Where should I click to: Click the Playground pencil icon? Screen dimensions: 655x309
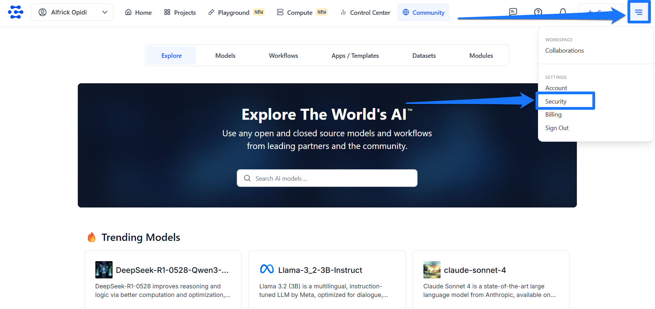[x=211, y=12]
